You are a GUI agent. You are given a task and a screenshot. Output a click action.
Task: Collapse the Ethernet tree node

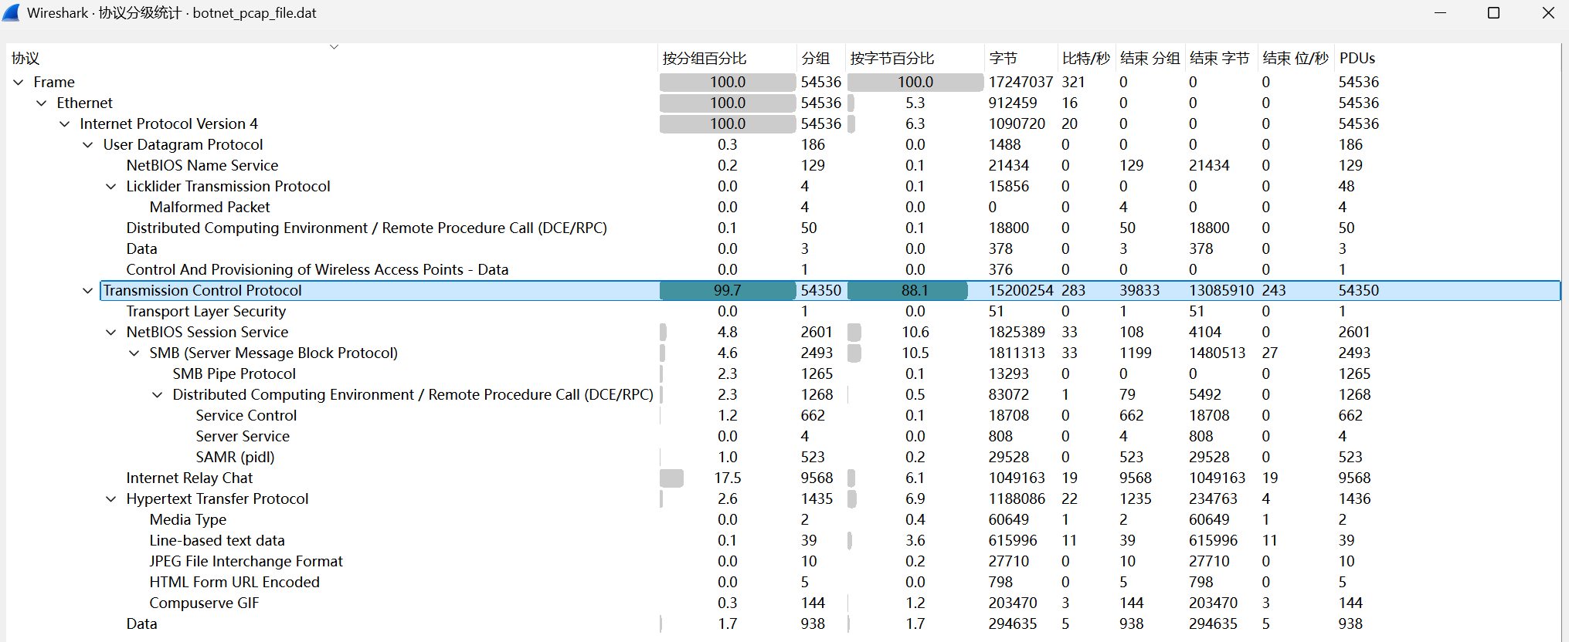coord(42,103)
